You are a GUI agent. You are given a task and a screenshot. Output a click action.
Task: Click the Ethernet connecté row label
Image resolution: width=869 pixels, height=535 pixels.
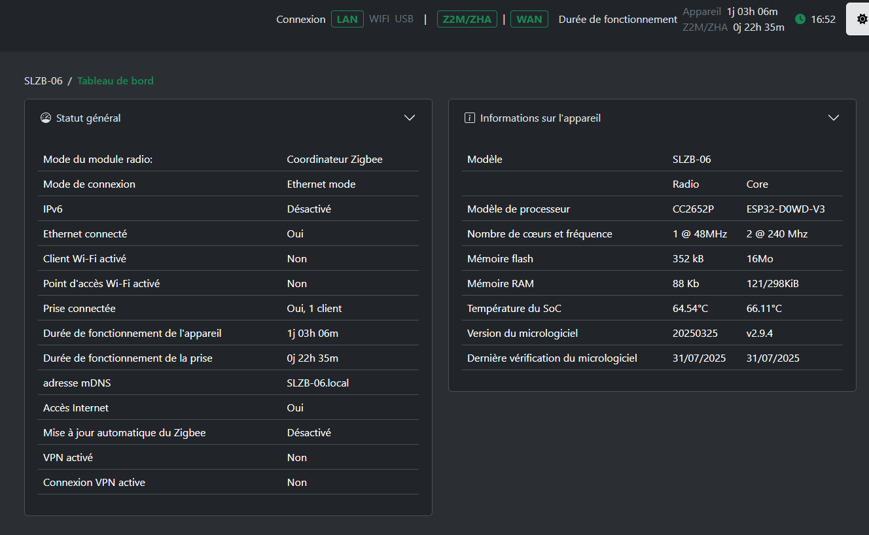(x=85, y=234)
